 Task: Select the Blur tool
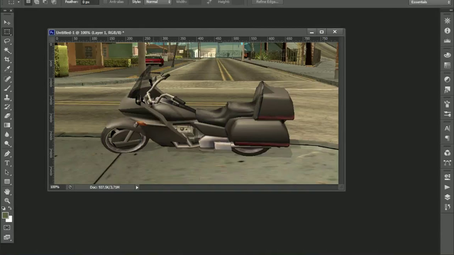click(x=7, y=134)
